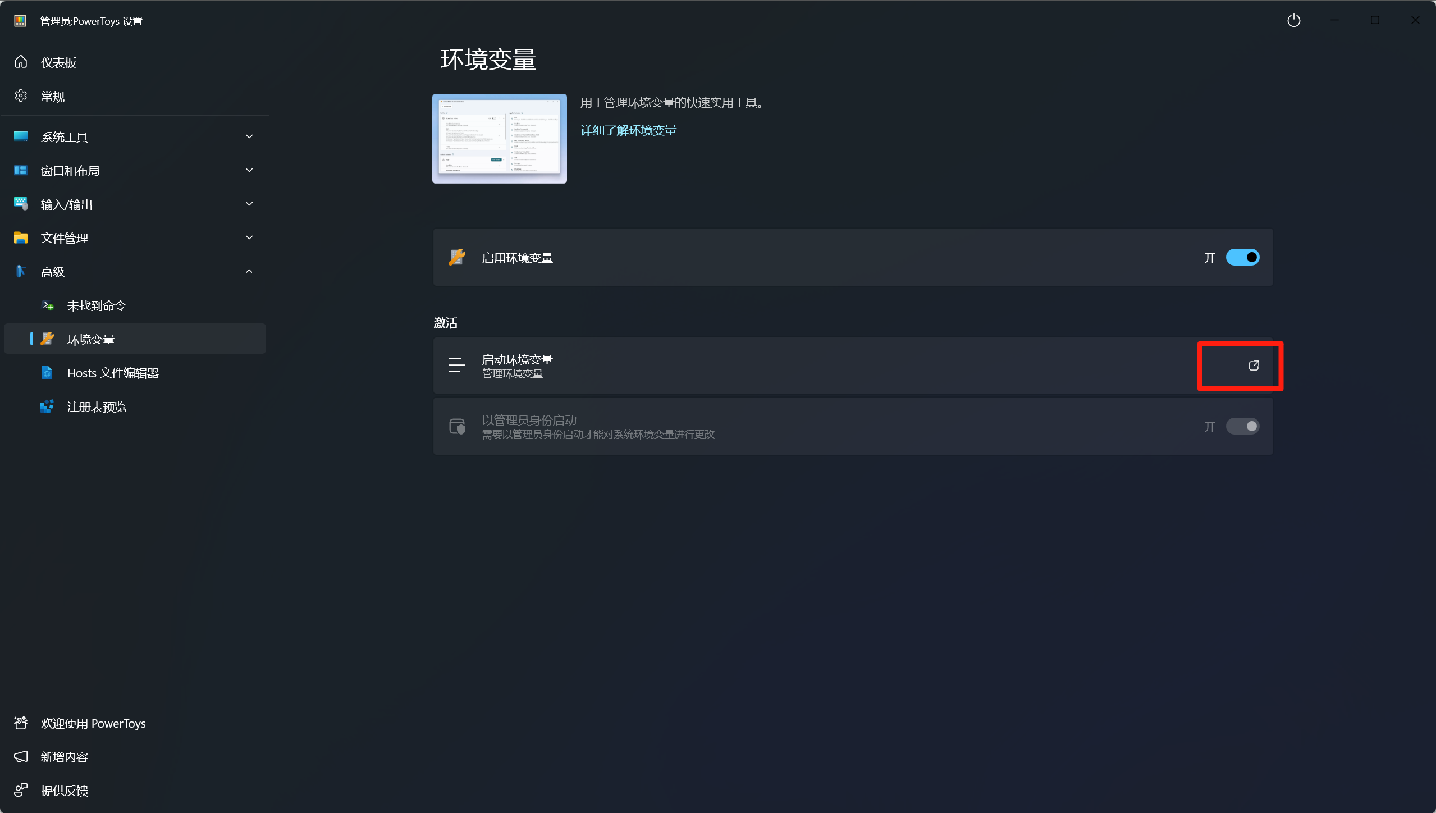Click the shield icon beside 以管理员身份启动
The image size is (1436, 813).
(458, 426)
